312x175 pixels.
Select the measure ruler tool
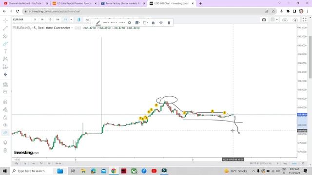(x=5, y=84)
